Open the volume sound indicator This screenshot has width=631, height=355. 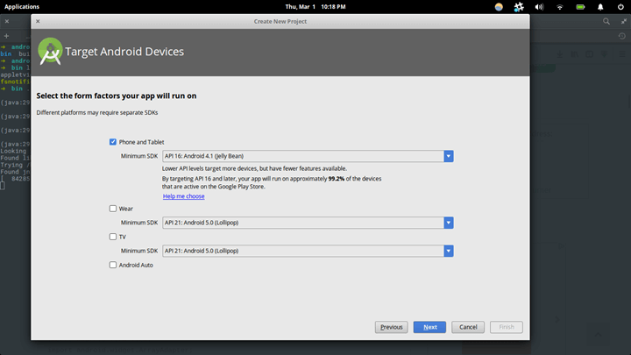[541, 6]
